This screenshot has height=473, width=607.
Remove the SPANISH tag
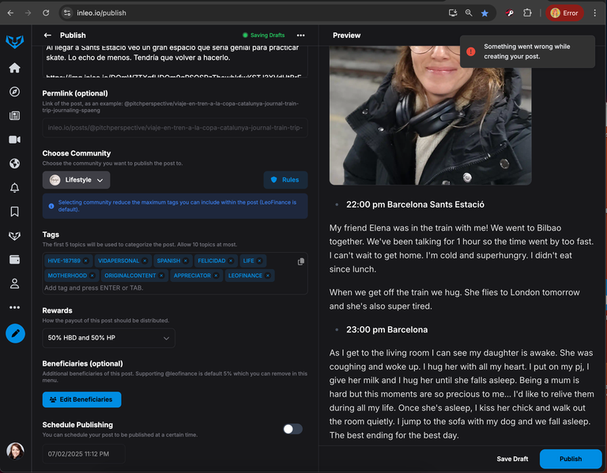click(x=186, y=261)
